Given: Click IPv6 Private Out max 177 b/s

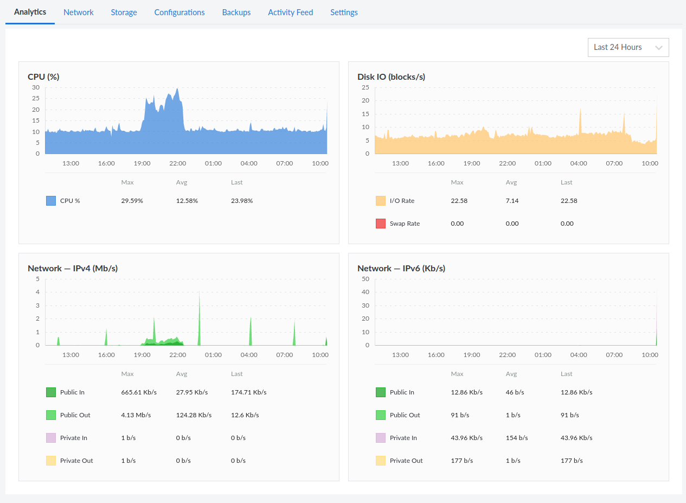Looking at the screenshot, I should (461, 461).
